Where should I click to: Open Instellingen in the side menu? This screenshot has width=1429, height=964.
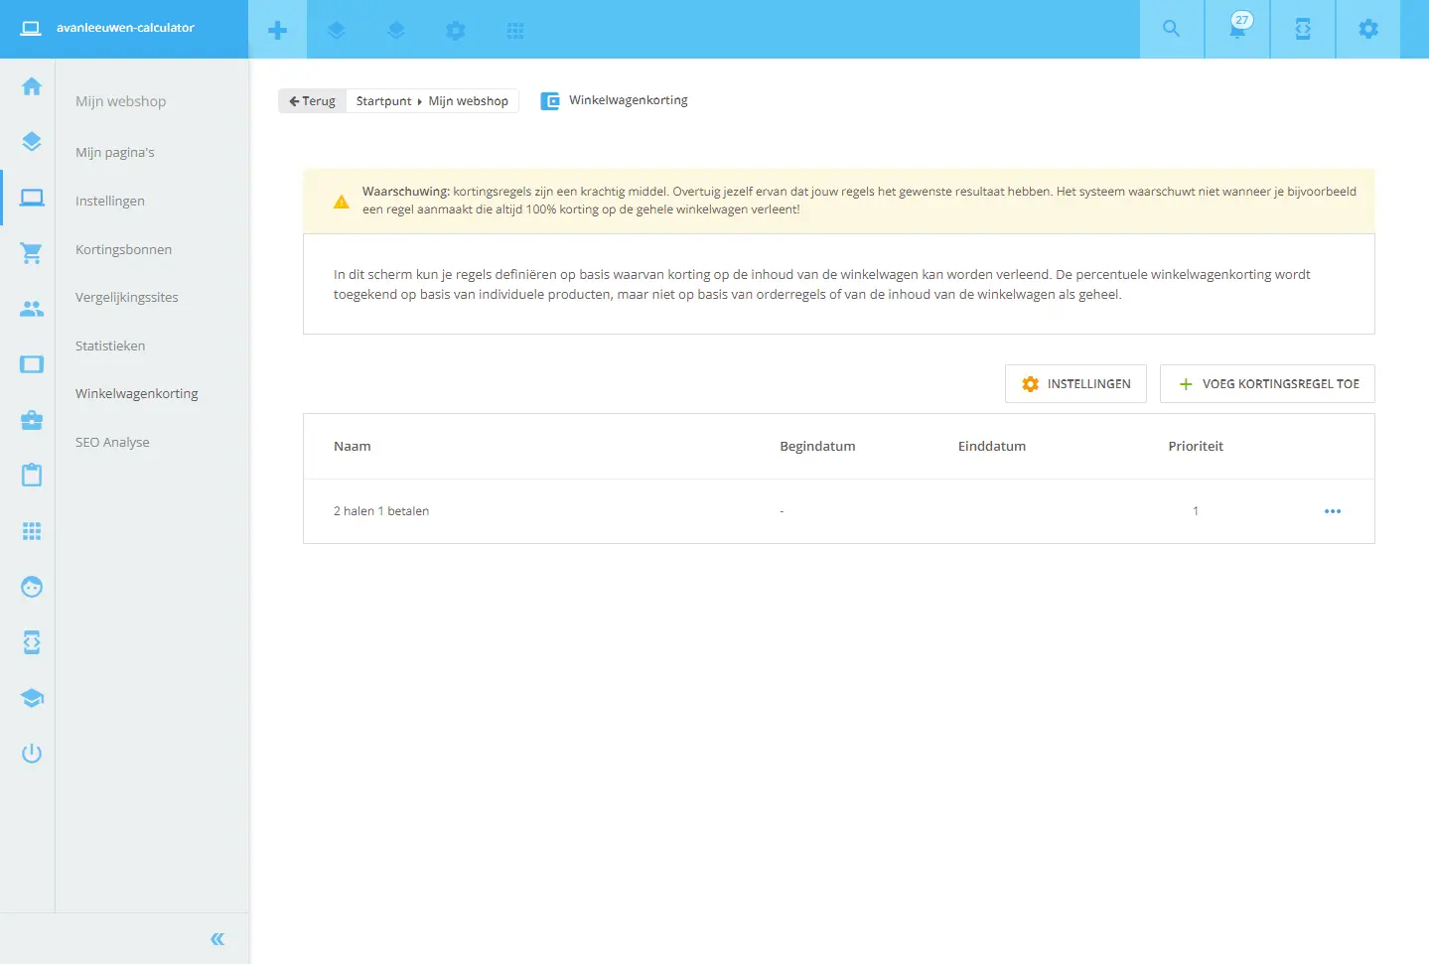(110, 201)
